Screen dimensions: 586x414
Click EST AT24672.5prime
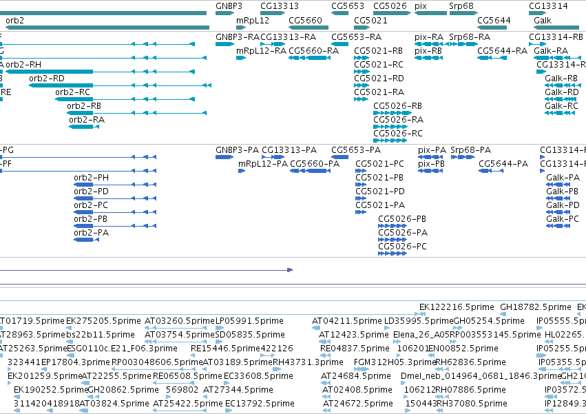[x=357, y=404]
